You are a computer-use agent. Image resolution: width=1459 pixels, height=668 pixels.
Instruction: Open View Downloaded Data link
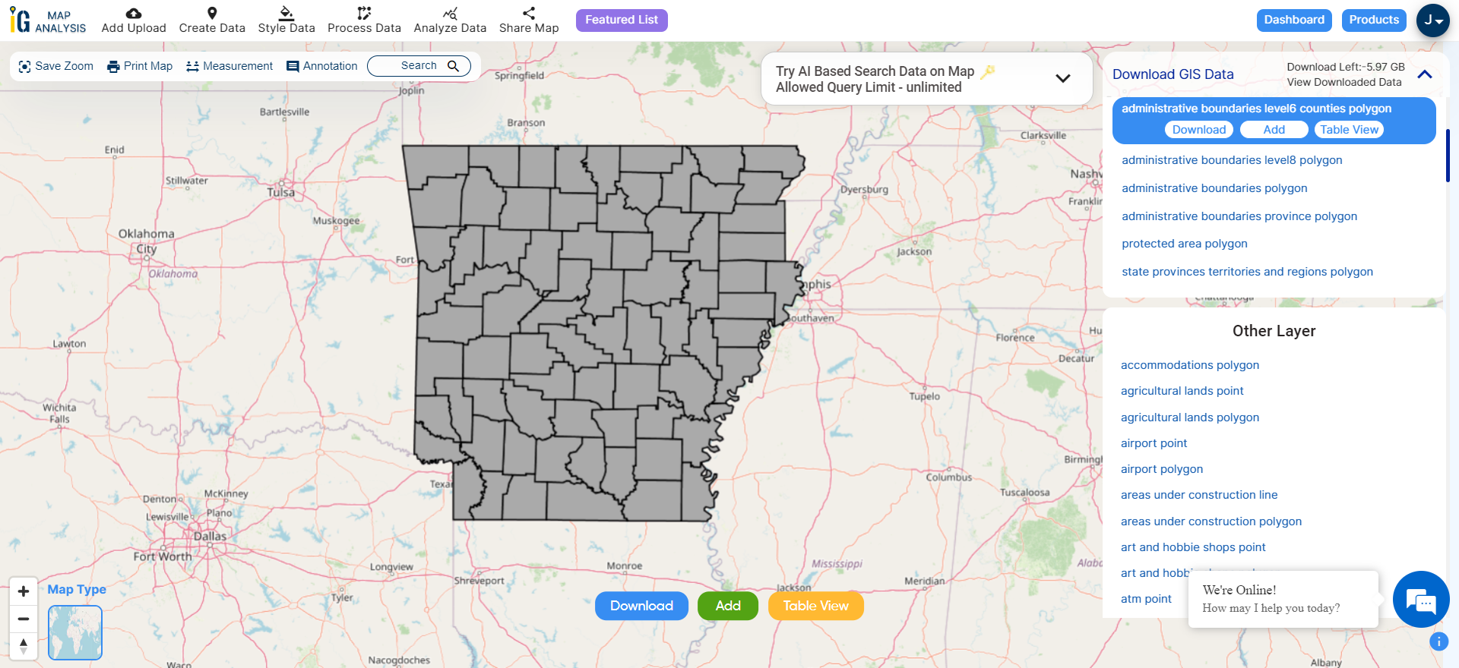tap(1344, 82)
